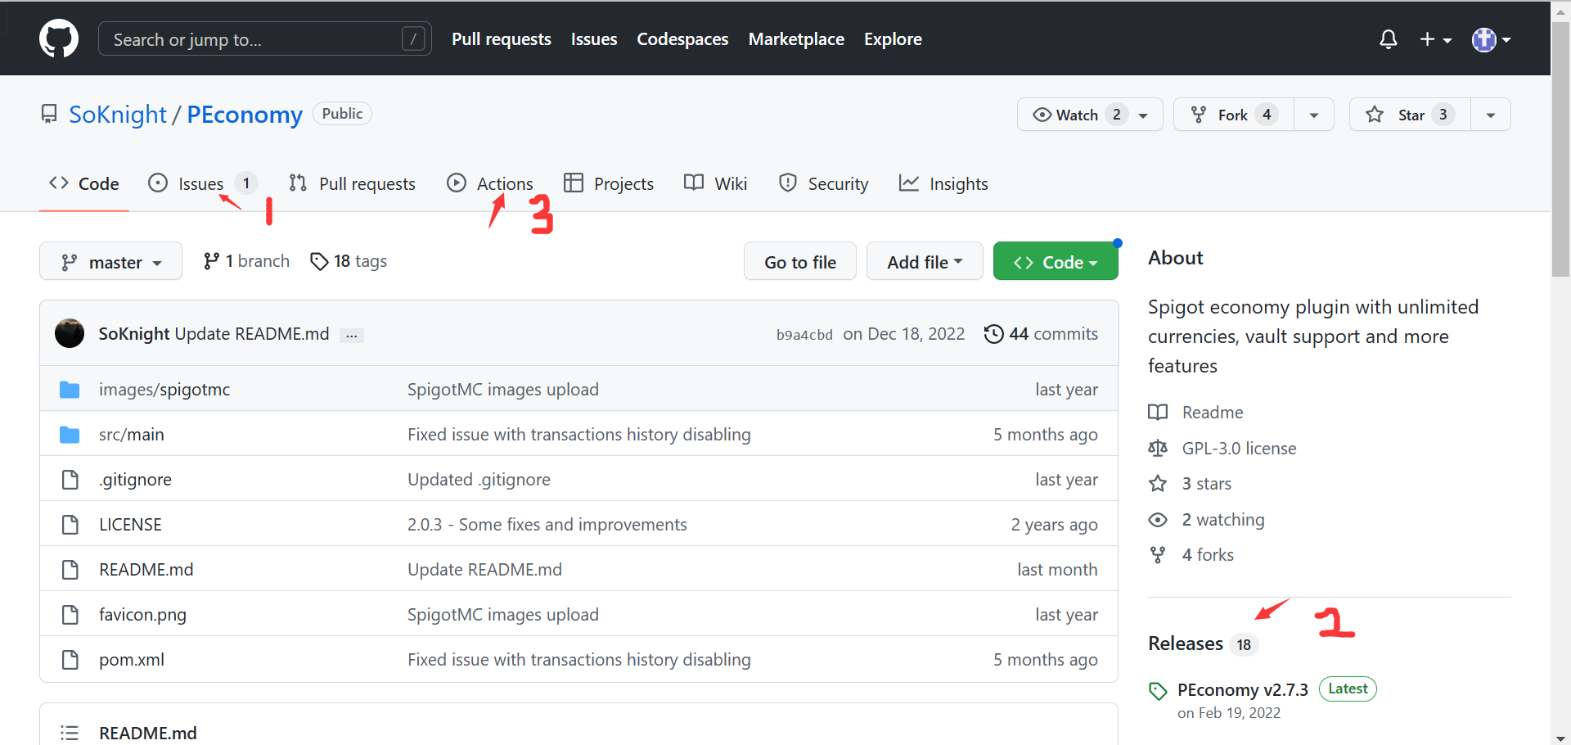Open the green Code dropdown button

click(1056, 262)
